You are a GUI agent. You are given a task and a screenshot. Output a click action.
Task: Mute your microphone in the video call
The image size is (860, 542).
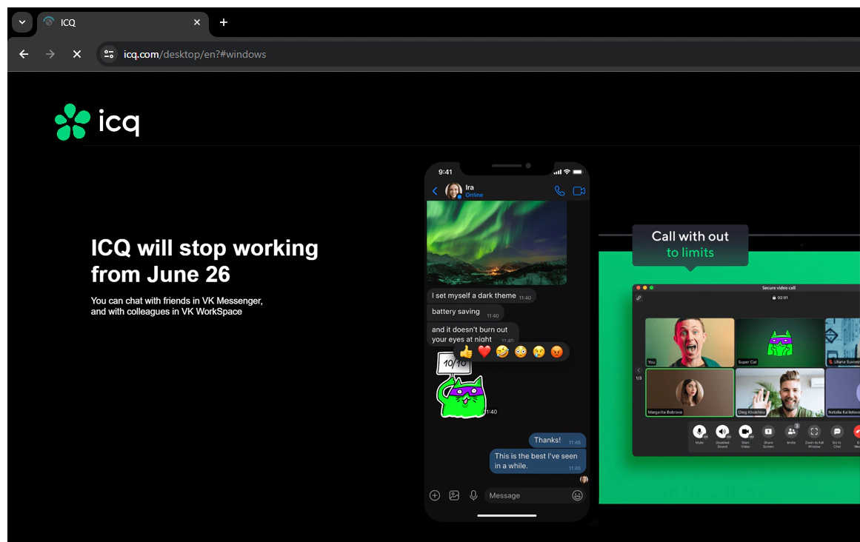(699, 431)
